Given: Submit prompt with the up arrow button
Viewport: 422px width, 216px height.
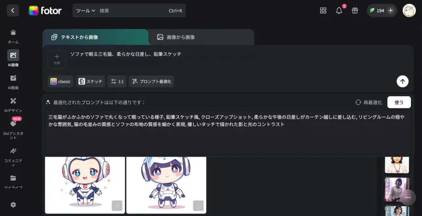Looking at the screenshot, I should [402, 81].
